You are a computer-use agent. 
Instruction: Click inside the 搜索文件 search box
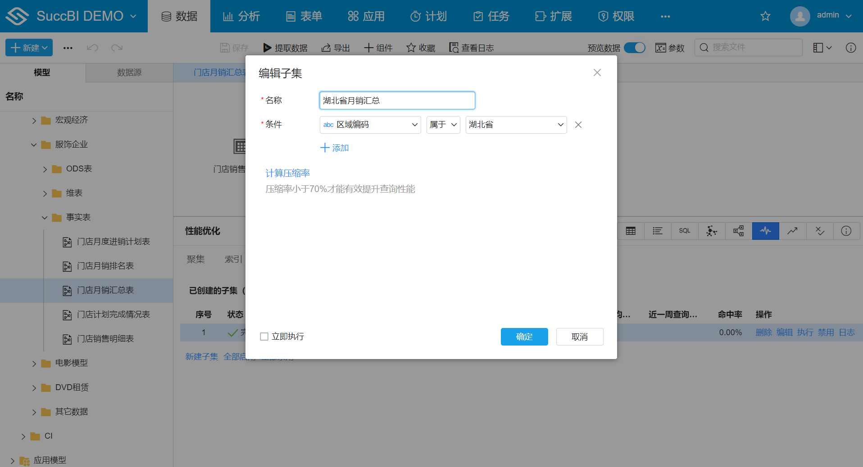click(x=748, y=47)
